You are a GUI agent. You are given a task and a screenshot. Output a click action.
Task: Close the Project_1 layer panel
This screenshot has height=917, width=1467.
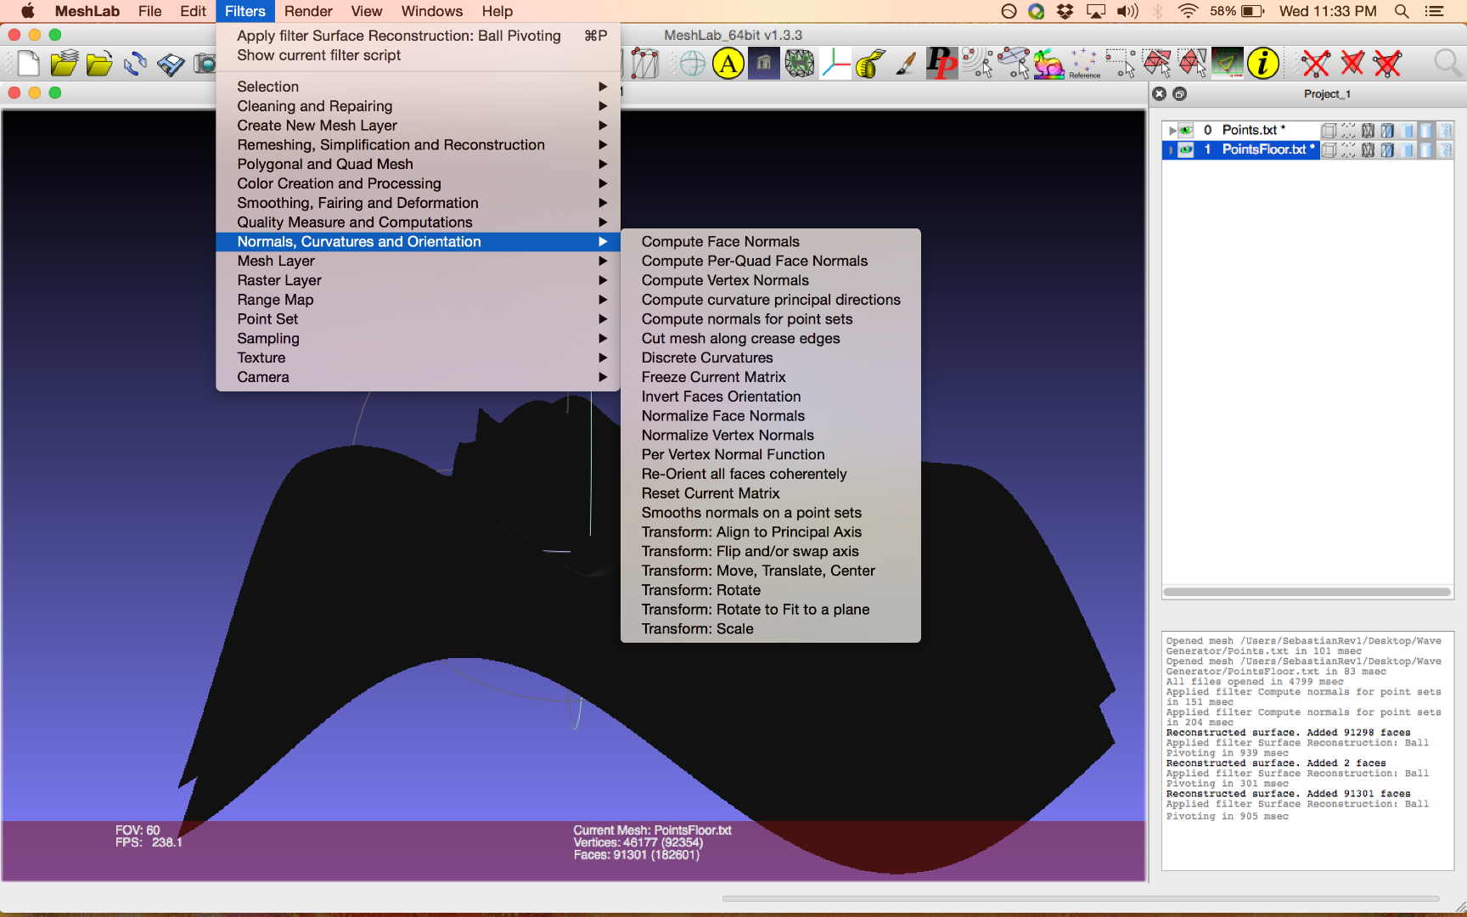[x=1160, y=94]
